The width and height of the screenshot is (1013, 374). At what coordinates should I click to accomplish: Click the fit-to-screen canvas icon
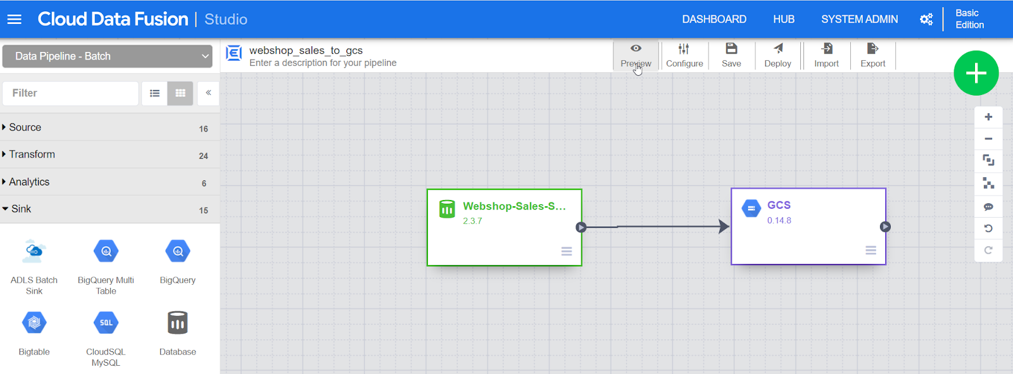[x=988, y=161]
